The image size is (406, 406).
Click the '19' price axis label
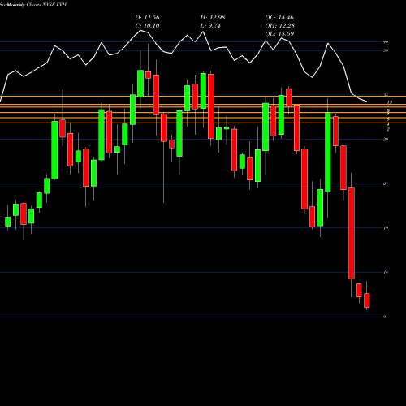386,228
